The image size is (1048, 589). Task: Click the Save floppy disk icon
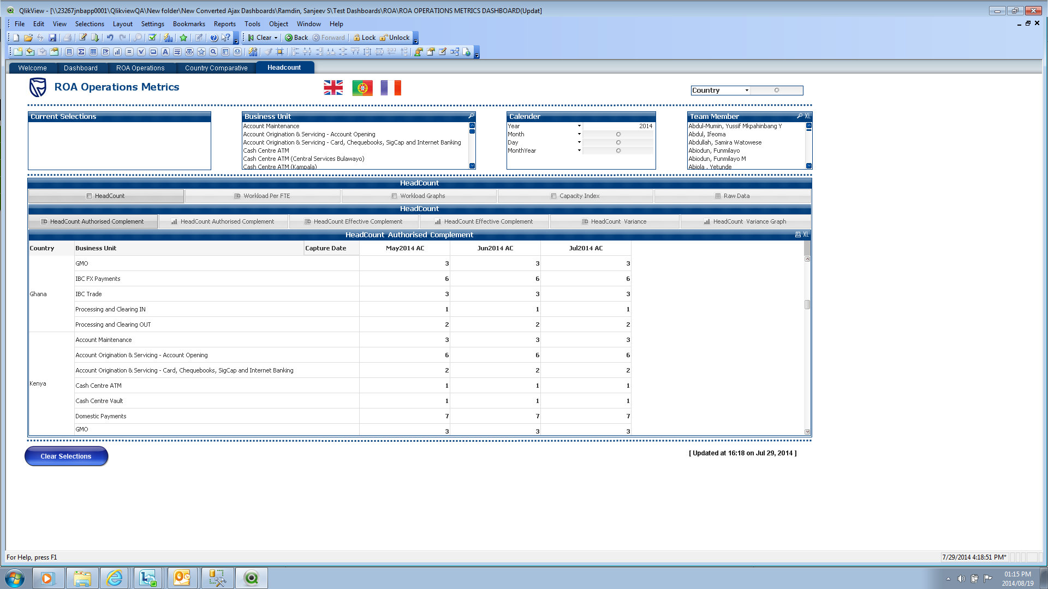[x=52, y=38]
